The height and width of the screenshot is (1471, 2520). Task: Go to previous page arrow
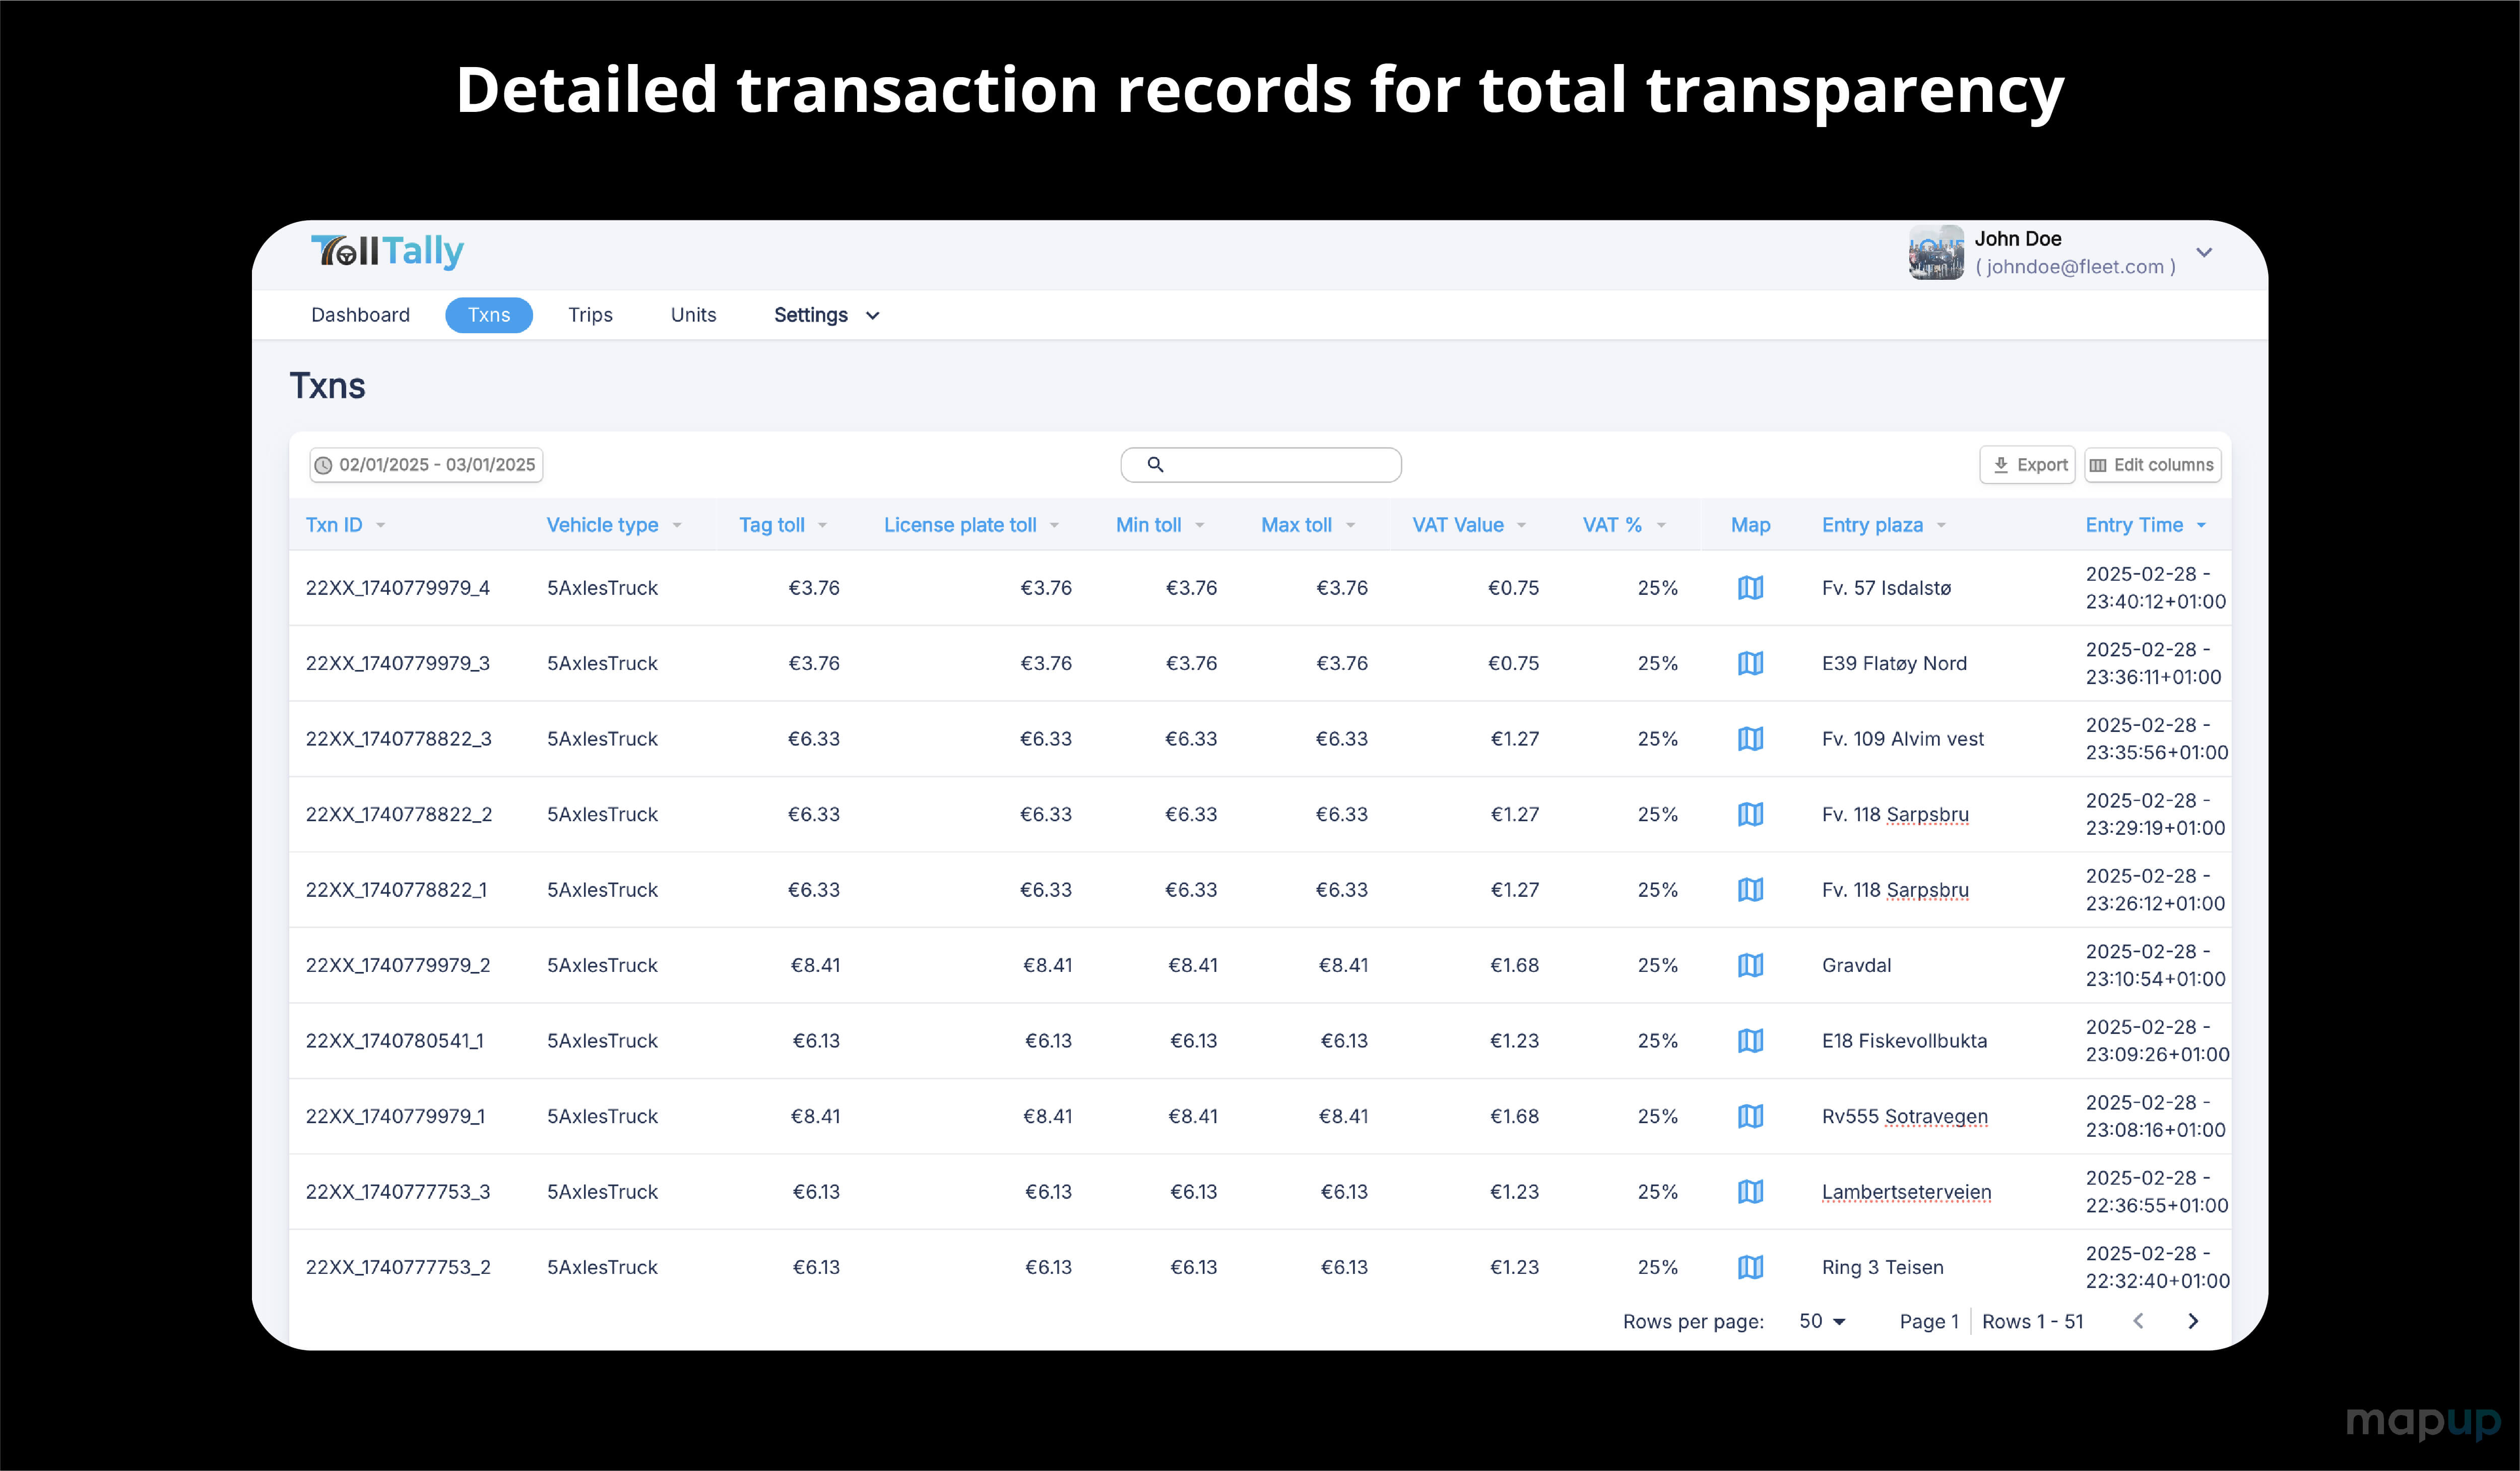2138,1321
